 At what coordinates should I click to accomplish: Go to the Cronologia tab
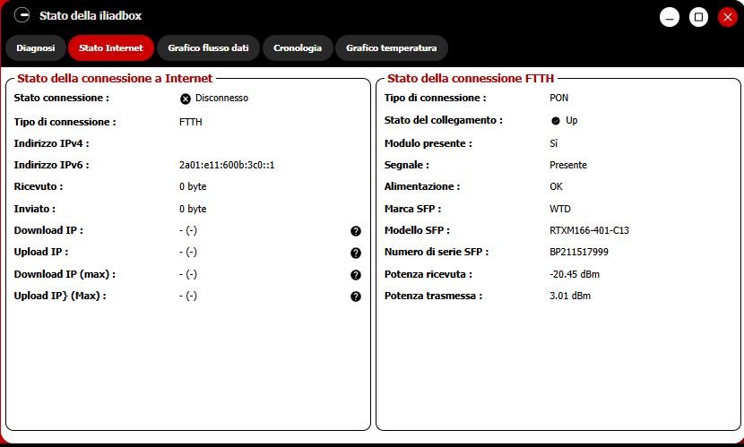click(x=298, y=47)
